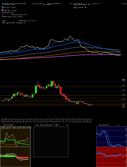This screenshot has height=167, width=127.
Task: Click the 'CL: 49.07' closing price label
Action: click(47, 5)
